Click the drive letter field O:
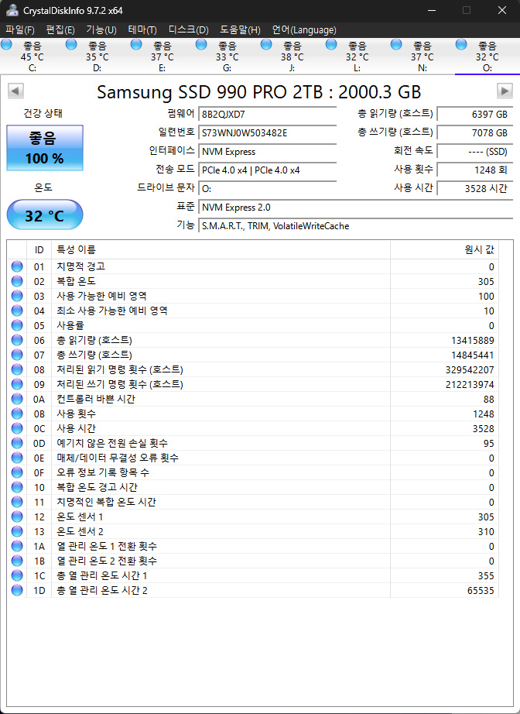 (268, 189)
